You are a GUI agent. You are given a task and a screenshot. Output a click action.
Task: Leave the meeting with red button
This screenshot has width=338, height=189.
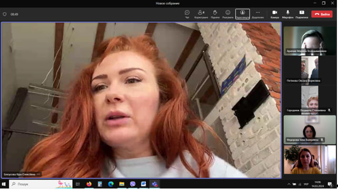322,14
